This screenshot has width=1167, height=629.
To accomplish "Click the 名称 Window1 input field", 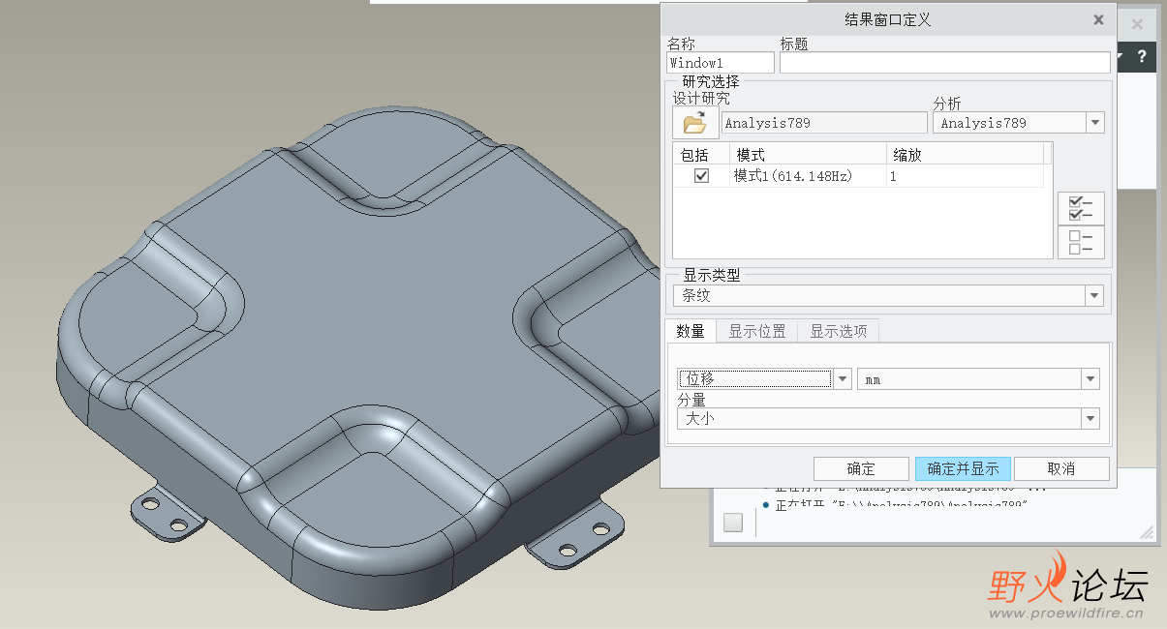I will tap(721, 63).
